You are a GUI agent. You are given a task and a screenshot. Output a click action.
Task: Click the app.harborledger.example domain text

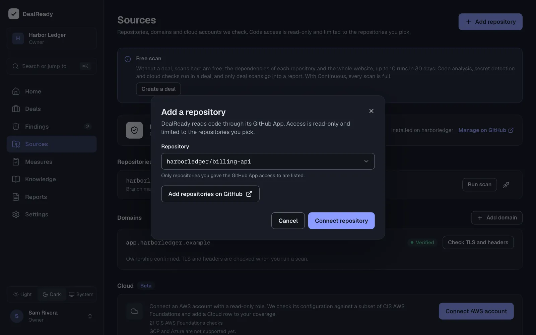tap(168, 243)
